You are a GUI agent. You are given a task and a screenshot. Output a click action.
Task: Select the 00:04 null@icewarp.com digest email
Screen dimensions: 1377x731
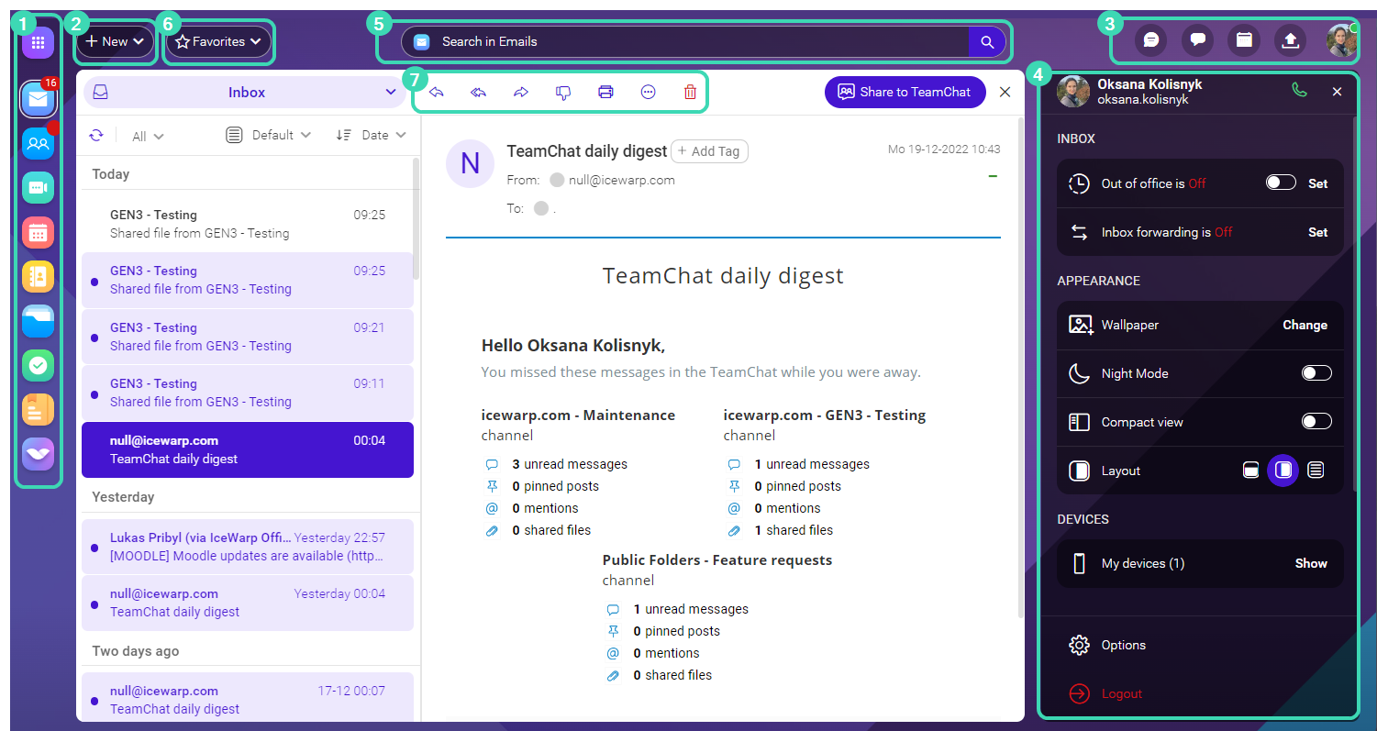248,449
